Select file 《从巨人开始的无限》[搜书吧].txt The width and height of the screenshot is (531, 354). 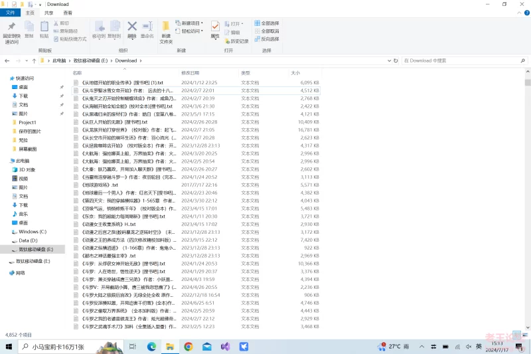click(x=114, y=122)
